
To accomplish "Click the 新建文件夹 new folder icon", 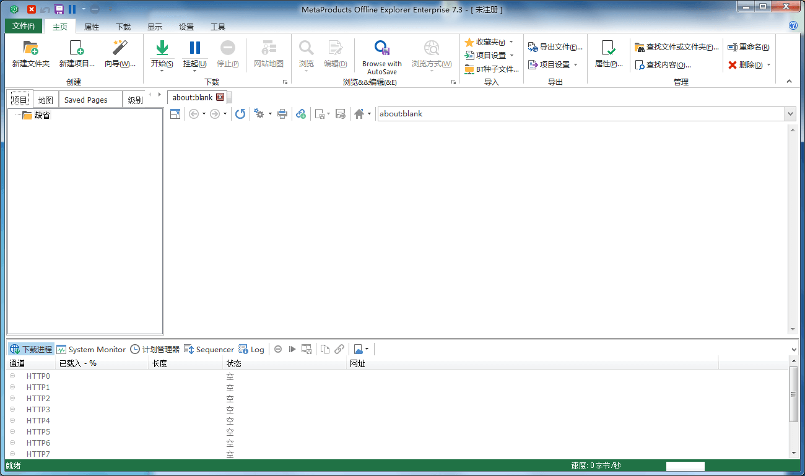I will [x=30, y=48].
